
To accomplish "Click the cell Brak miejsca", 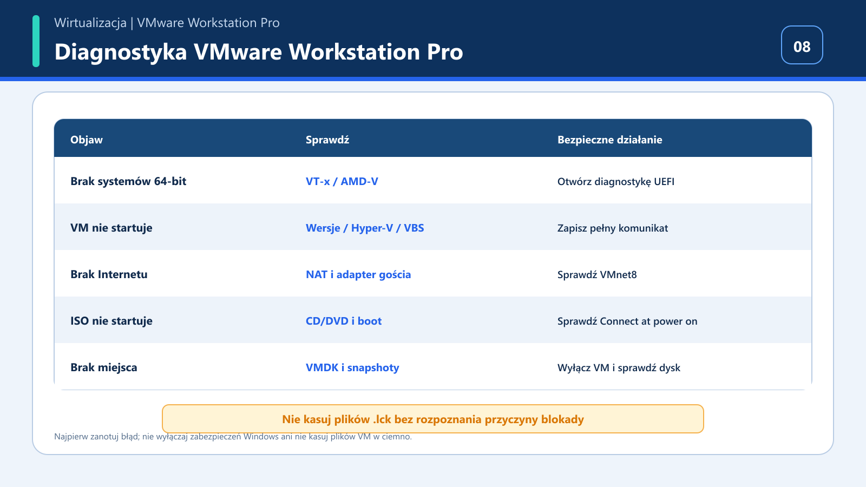I will tap(104, 367).
